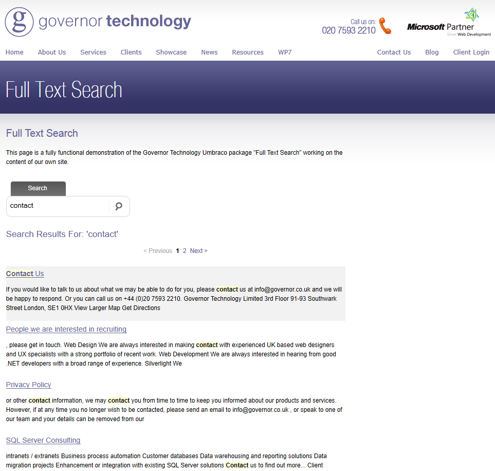Image resolution: width=495 pixels, height=471 pixels.
Task: Open the News page
Action: [209, 52]
